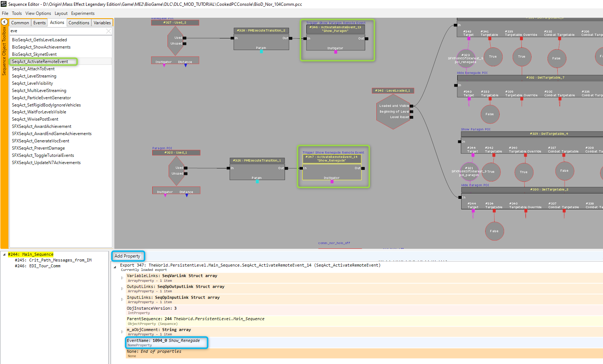
Task: Collapse the toolbox with the back arrow
Action: tap(5, 22)
